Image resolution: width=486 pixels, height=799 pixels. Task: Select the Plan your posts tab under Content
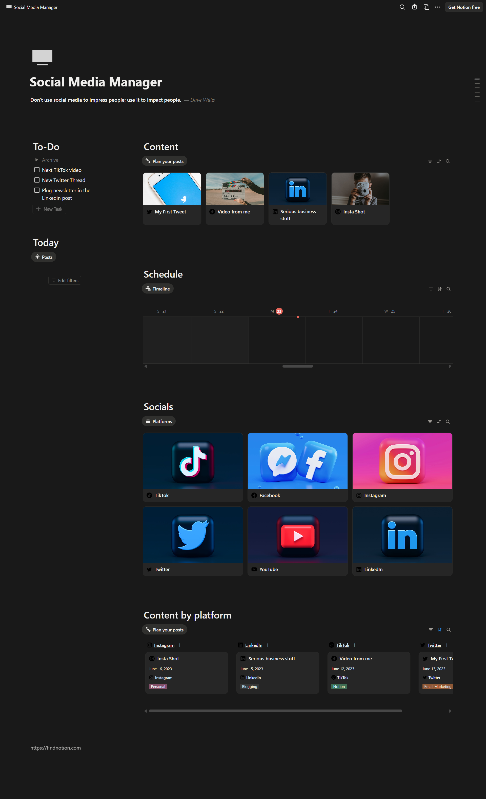165,161
